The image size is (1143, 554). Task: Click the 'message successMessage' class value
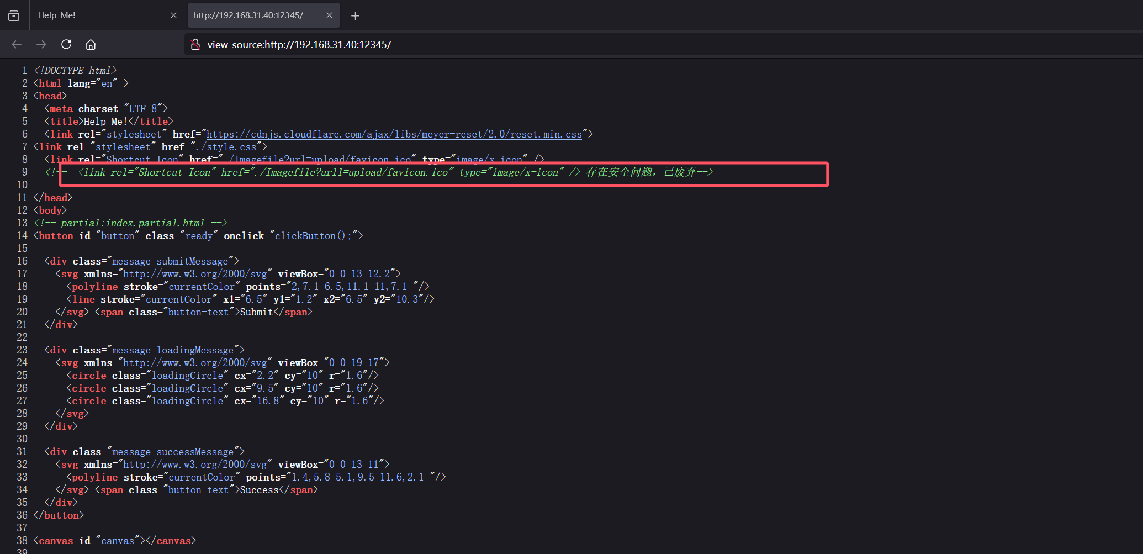[x=173, y=452]
